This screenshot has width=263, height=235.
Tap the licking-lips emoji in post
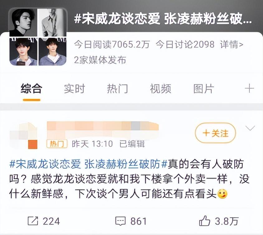[x=222, y=194]
